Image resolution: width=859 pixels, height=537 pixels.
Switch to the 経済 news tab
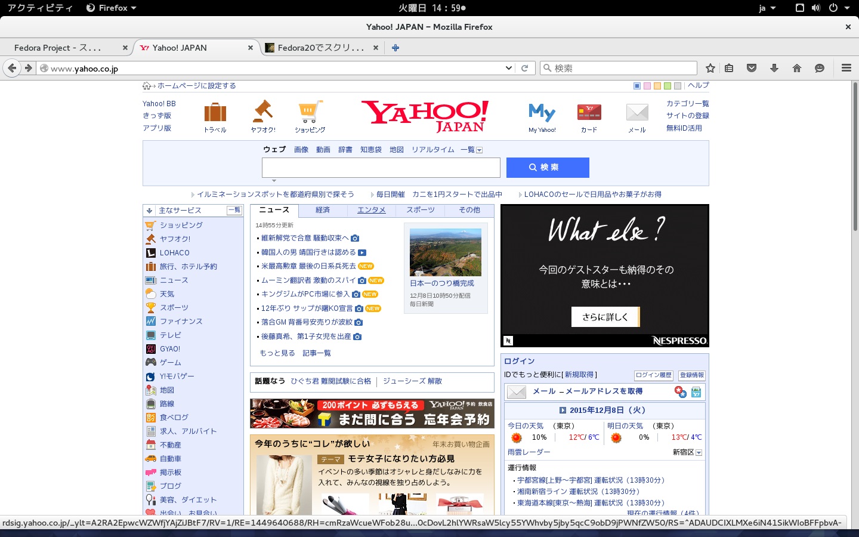[x=323, y=210]
